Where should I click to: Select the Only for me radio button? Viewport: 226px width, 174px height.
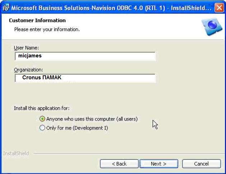click(42, 128)
